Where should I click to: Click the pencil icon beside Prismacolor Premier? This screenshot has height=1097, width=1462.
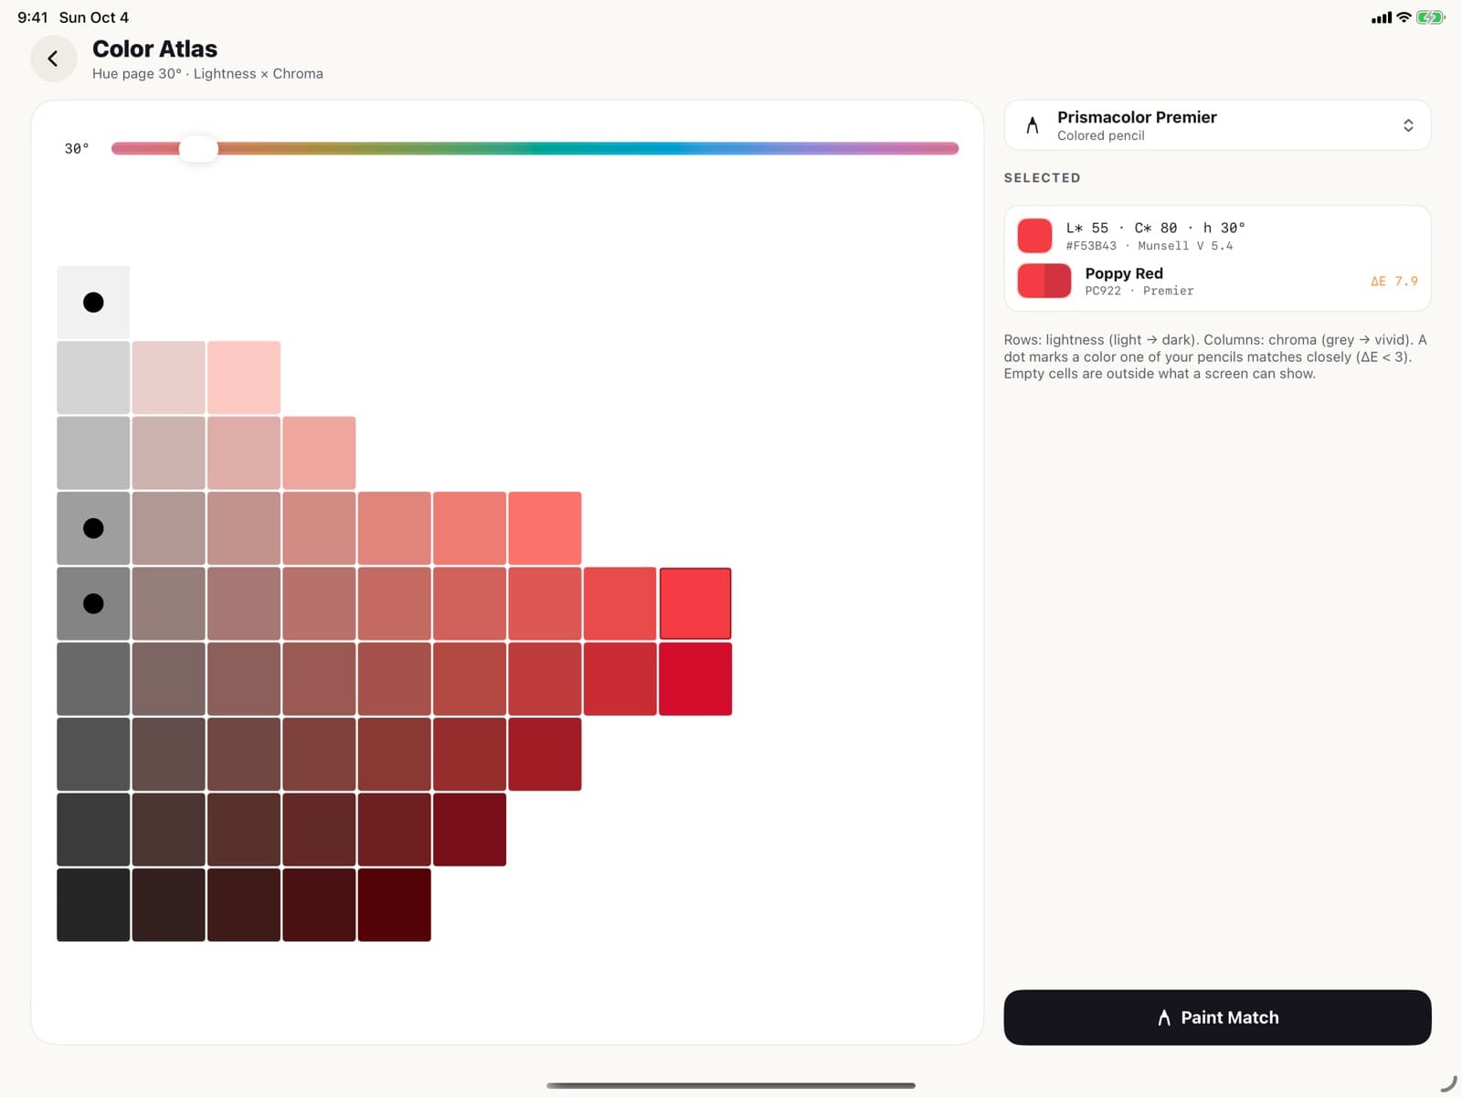click(x=1033, y=125)
